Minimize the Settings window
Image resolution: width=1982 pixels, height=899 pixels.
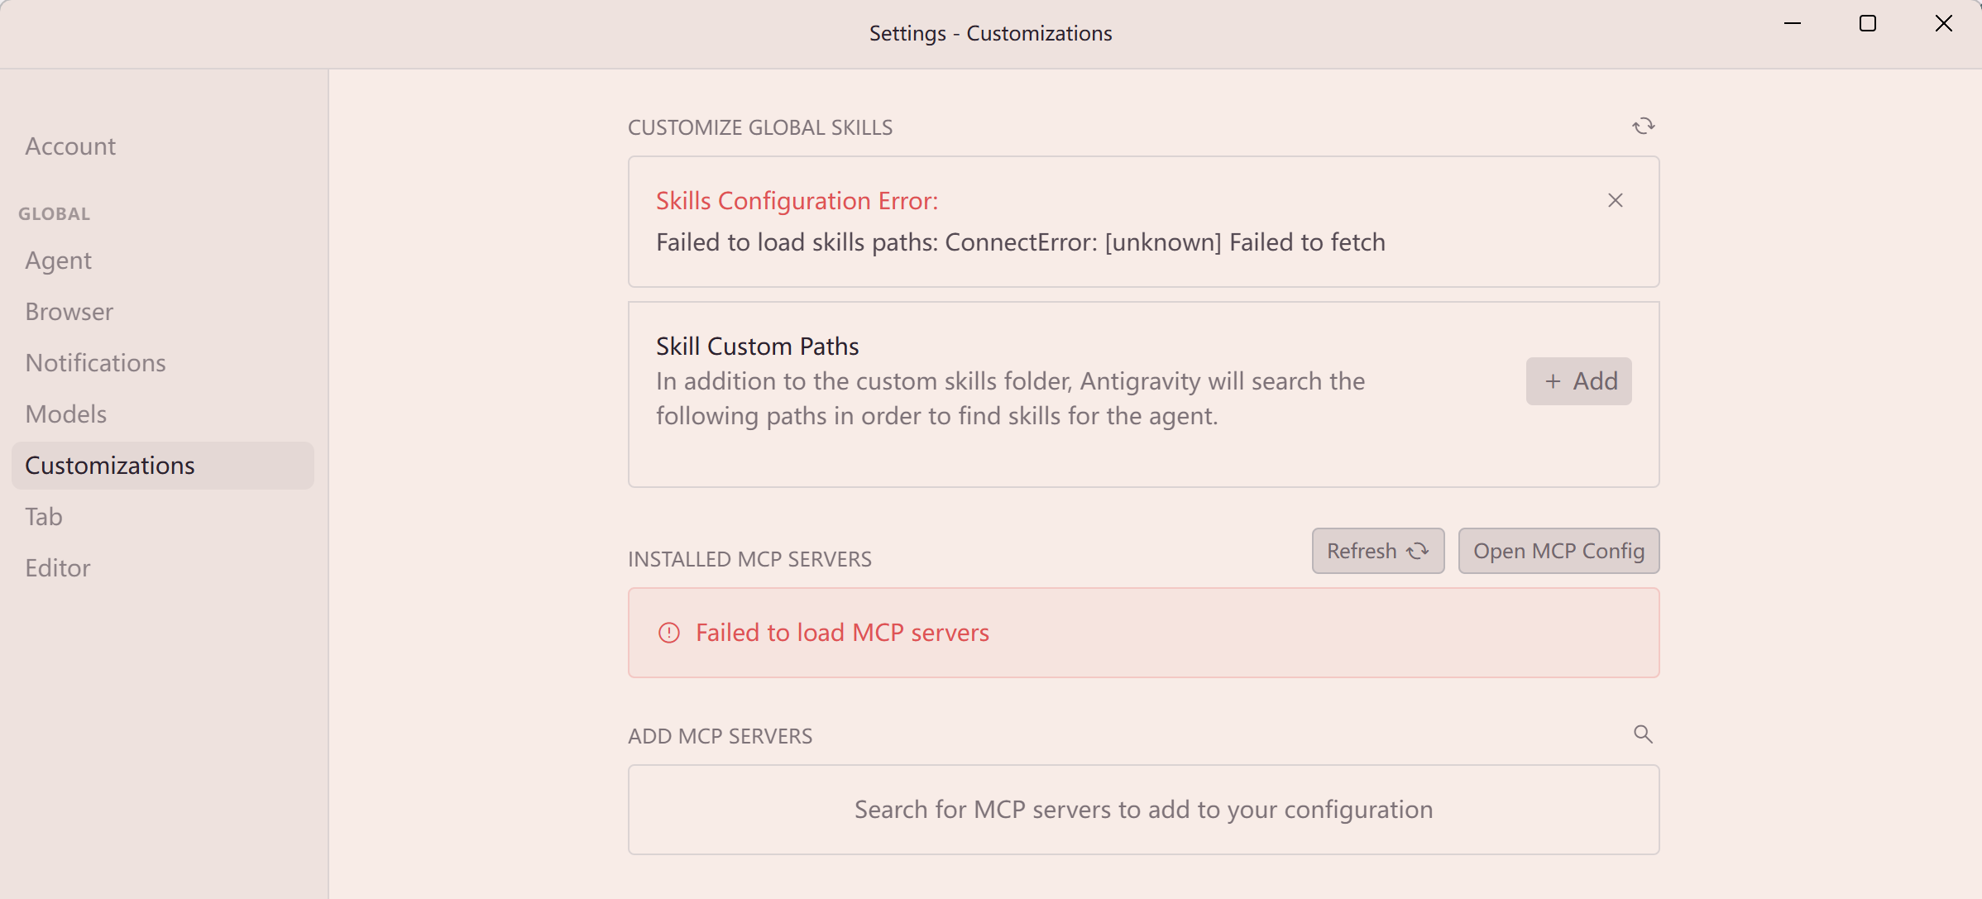[1793, 23]
